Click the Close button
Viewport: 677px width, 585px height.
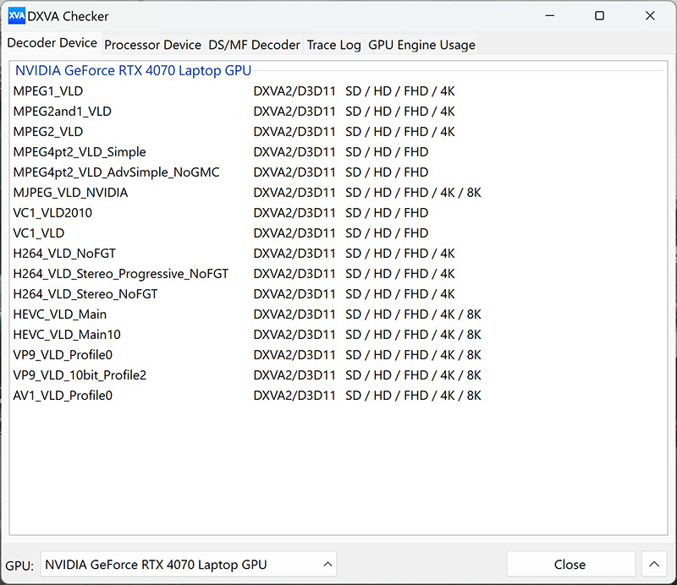[x=570, y=564]
